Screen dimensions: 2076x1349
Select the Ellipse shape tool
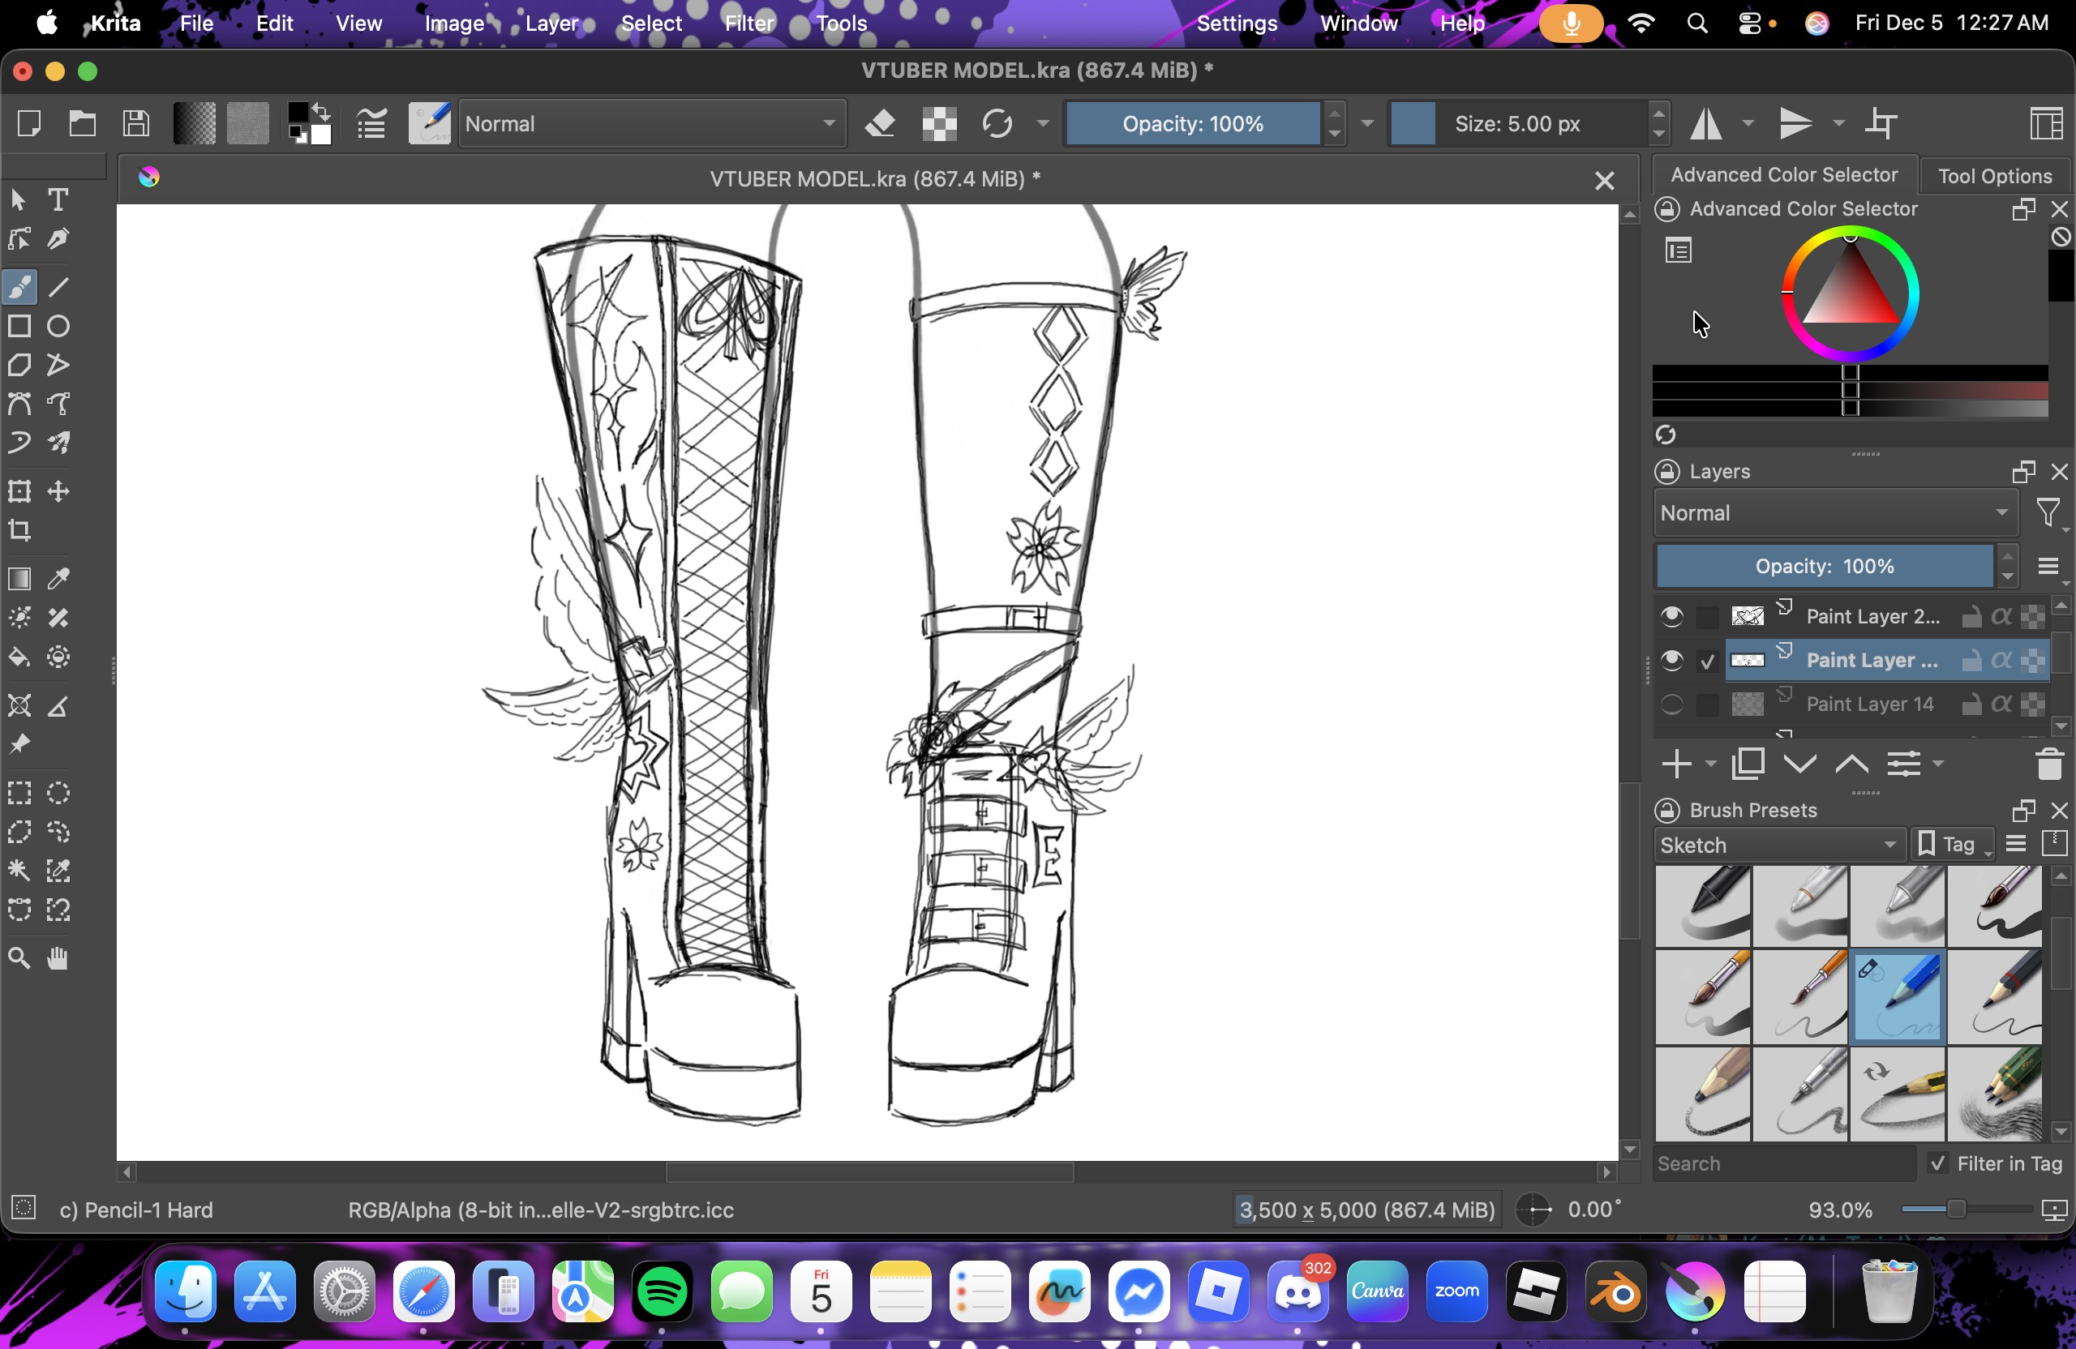click(58, 326)
